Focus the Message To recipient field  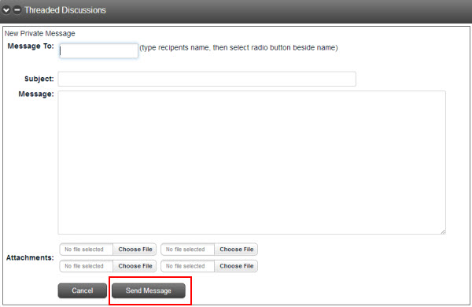[x=99, y=50]
